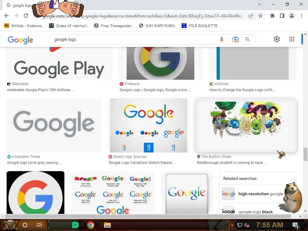The image size is (308, 231).
Task: Open network status tray icon
Action: point(239,225)
